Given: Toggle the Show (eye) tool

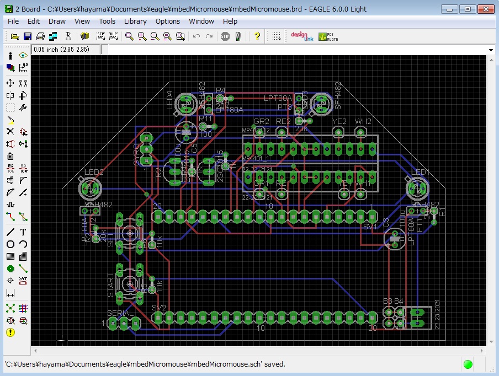Looking at the screenshot, I should (x=23, y=56).
